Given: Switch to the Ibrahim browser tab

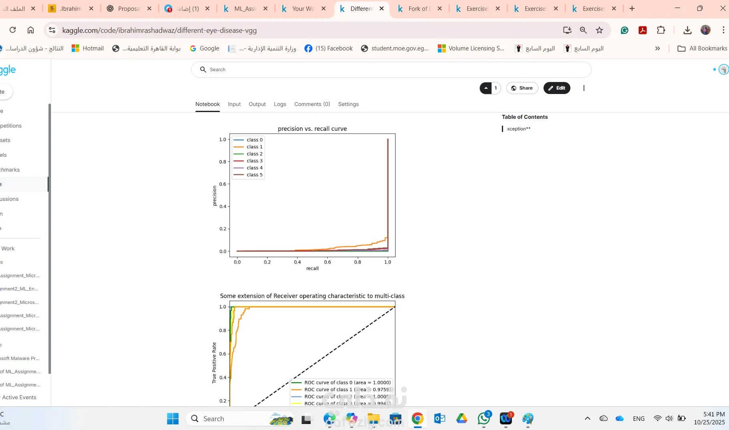Looking at the screenshot, I should pos(71,8).
